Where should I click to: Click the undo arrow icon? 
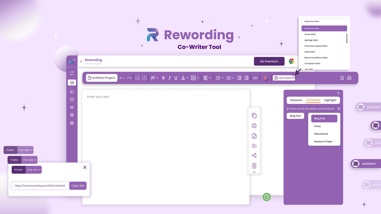[122, 78]
